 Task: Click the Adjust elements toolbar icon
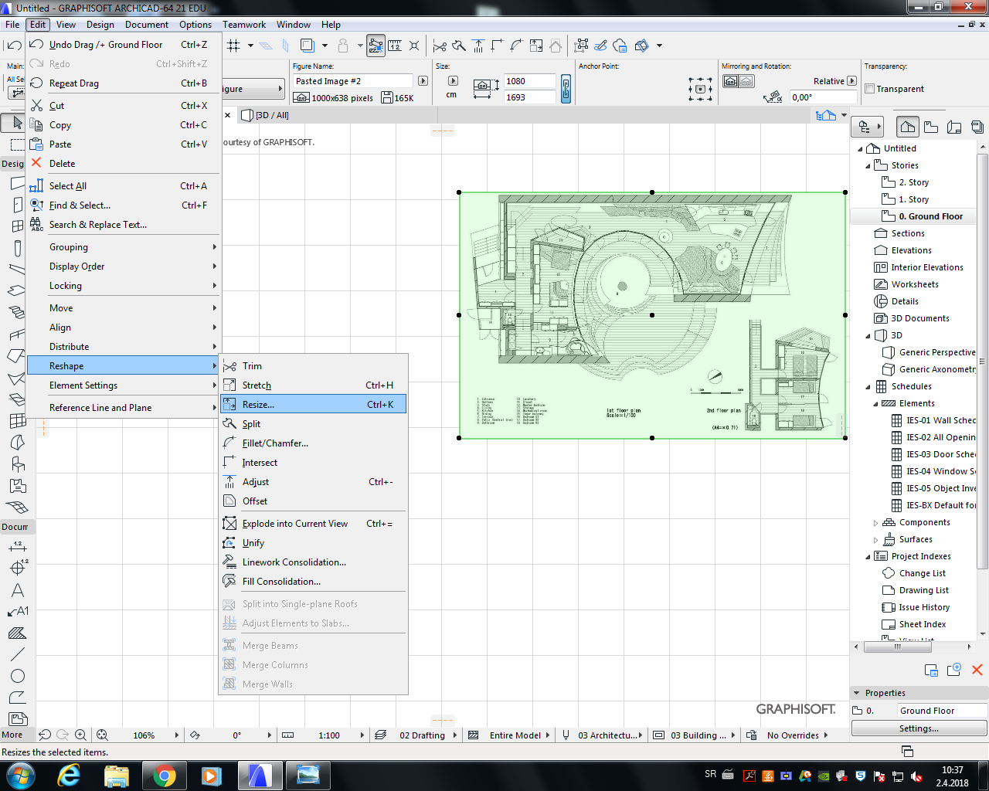point(478,46)
